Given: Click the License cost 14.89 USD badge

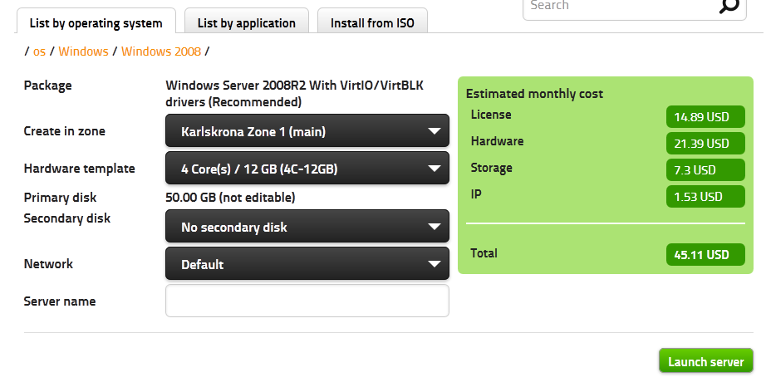Looking at the screenshot, I should tap(705, 117).
